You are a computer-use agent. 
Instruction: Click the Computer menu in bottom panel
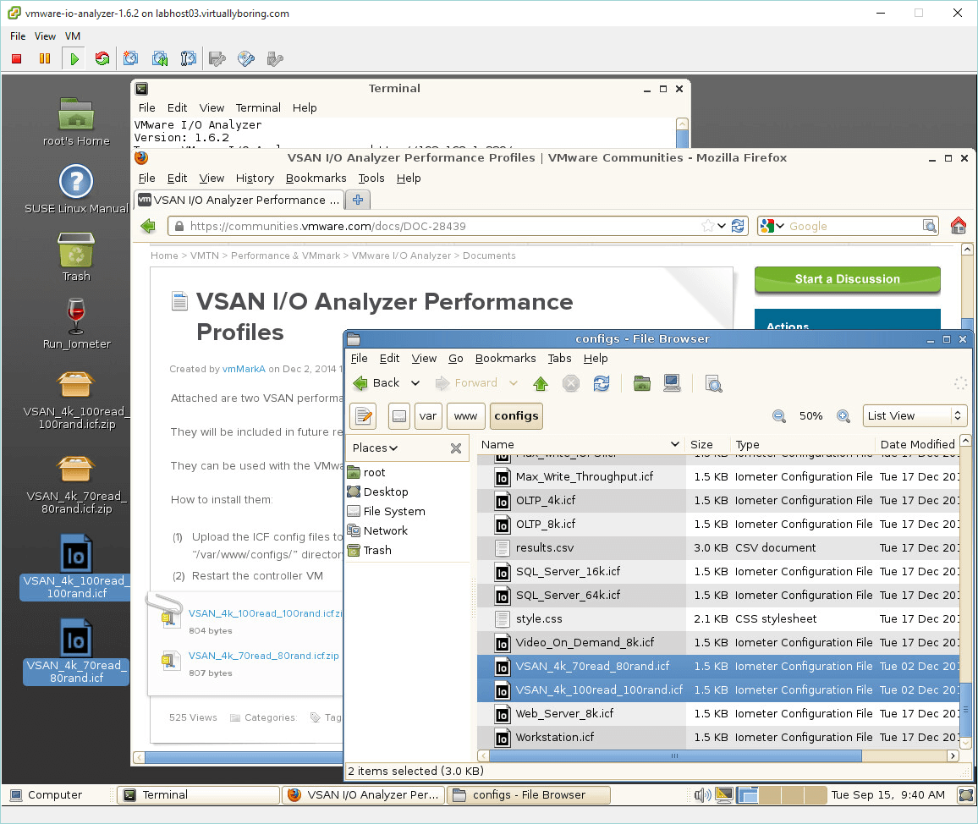tap(47, 794)
